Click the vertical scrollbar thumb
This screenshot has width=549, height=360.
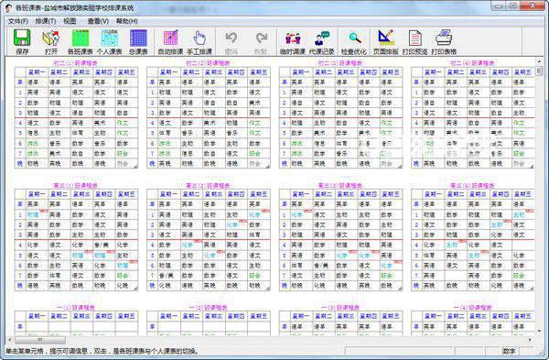(539, 71)
